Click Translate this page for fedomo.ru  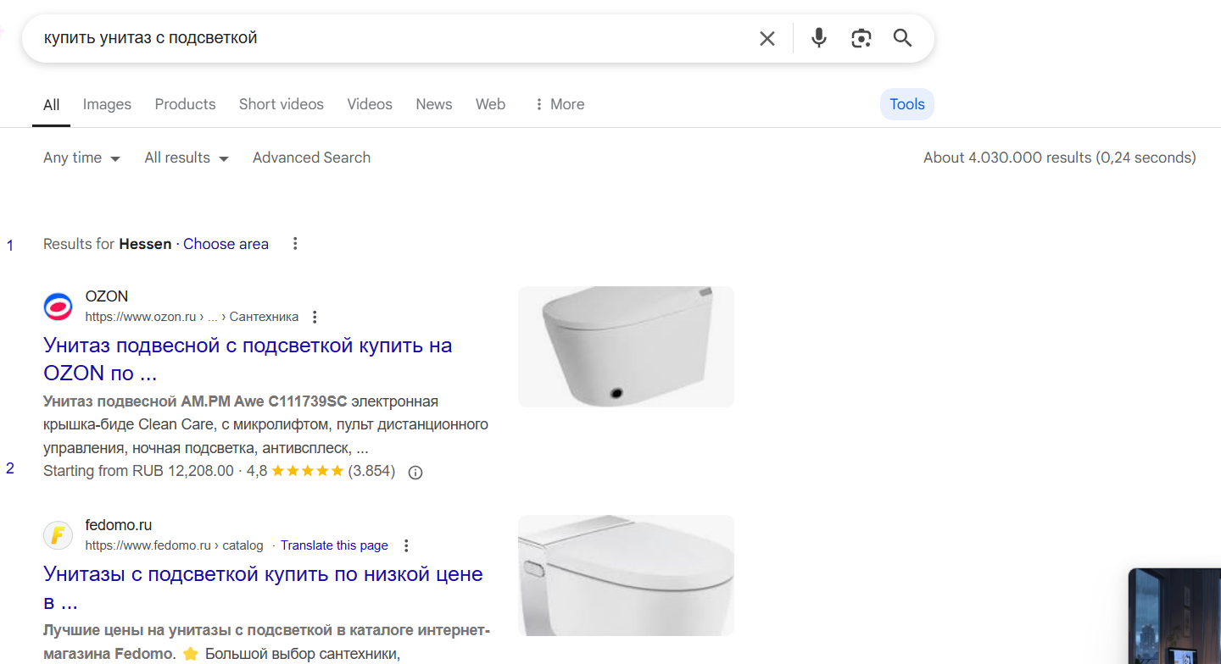pos(334,545)
